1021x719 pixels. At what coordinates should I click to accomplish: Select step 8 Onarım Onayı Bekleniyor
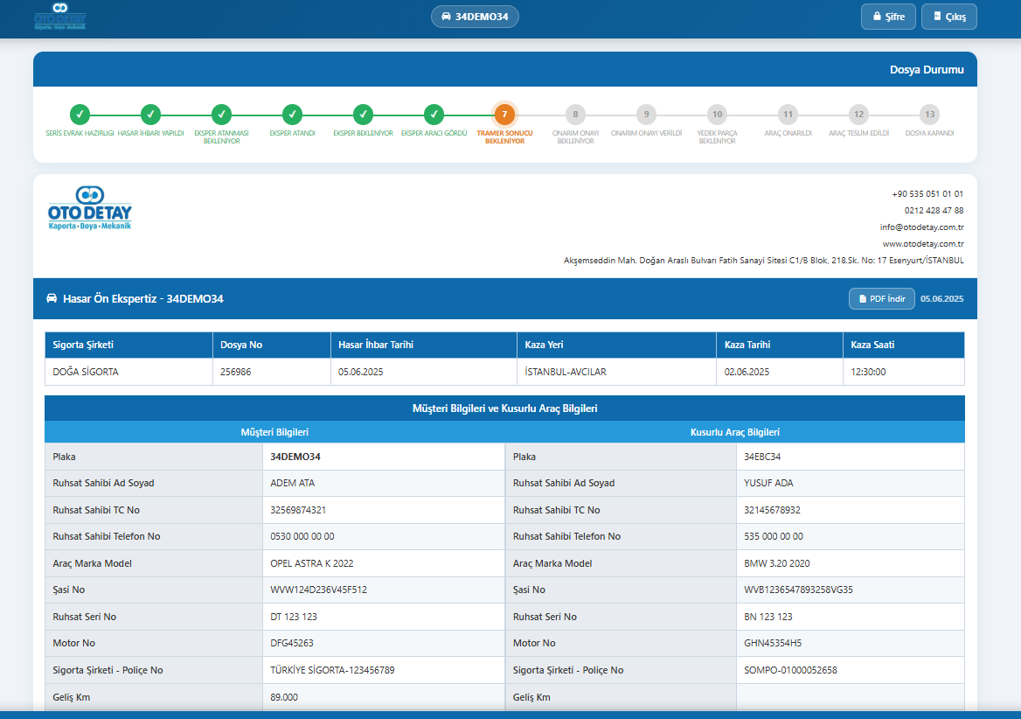(575, 115)
